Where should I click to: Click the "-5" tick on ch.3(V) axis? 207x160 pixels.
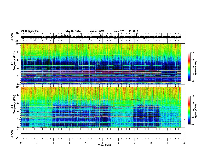coord(18,138)
